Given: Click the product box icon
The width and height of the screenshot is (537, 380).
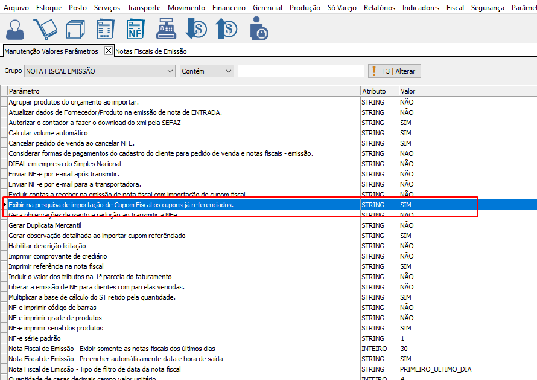Looking at the screenshot, I should [x=75, y=28].
